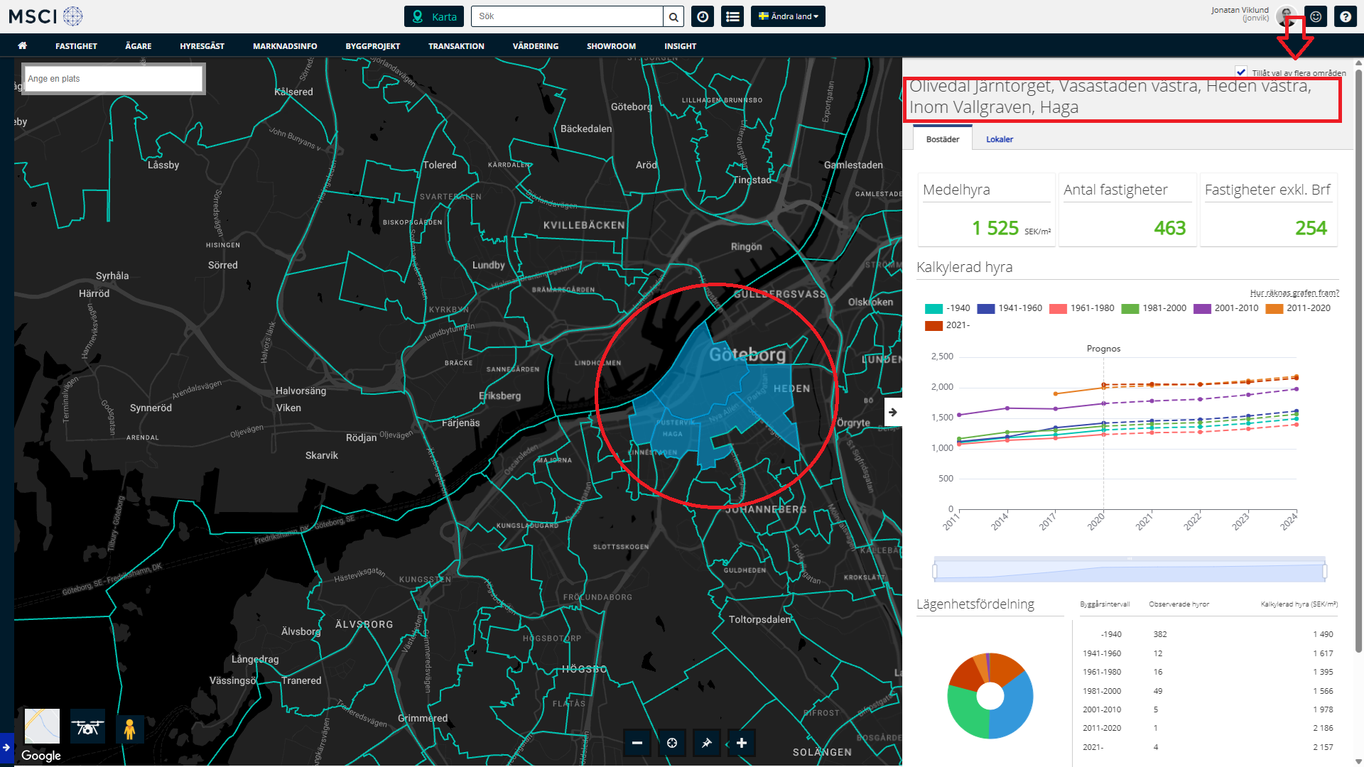1364x767 pixels.
Task: Click the home icon in navigation bar
Action: 23,45
